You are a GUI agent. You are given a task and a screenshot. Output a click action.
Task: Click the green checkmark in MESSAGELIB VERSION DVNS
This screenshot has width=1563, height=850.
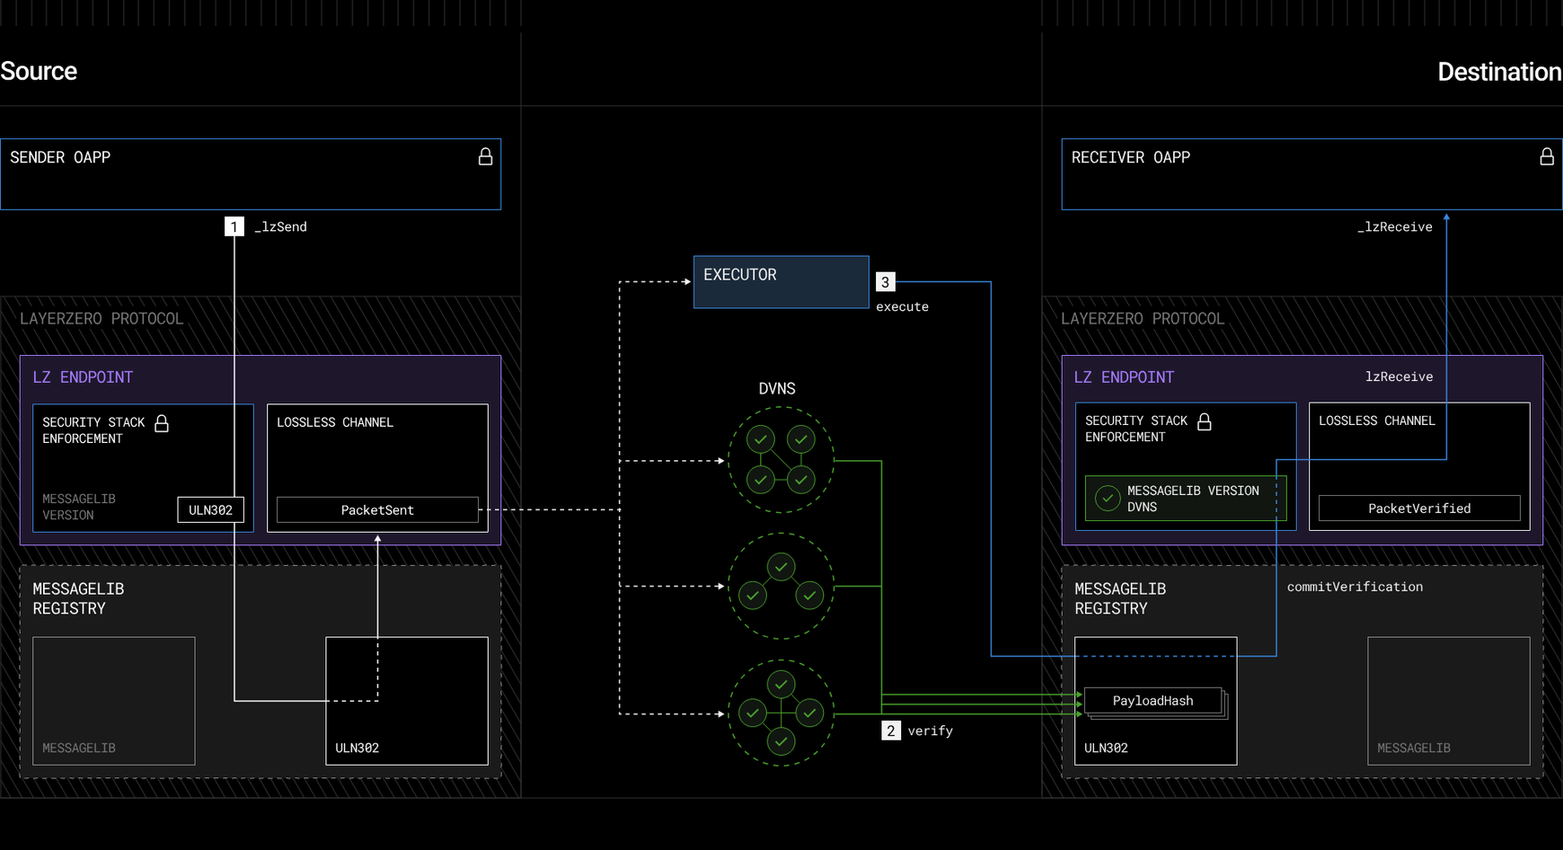(1105, 498)
